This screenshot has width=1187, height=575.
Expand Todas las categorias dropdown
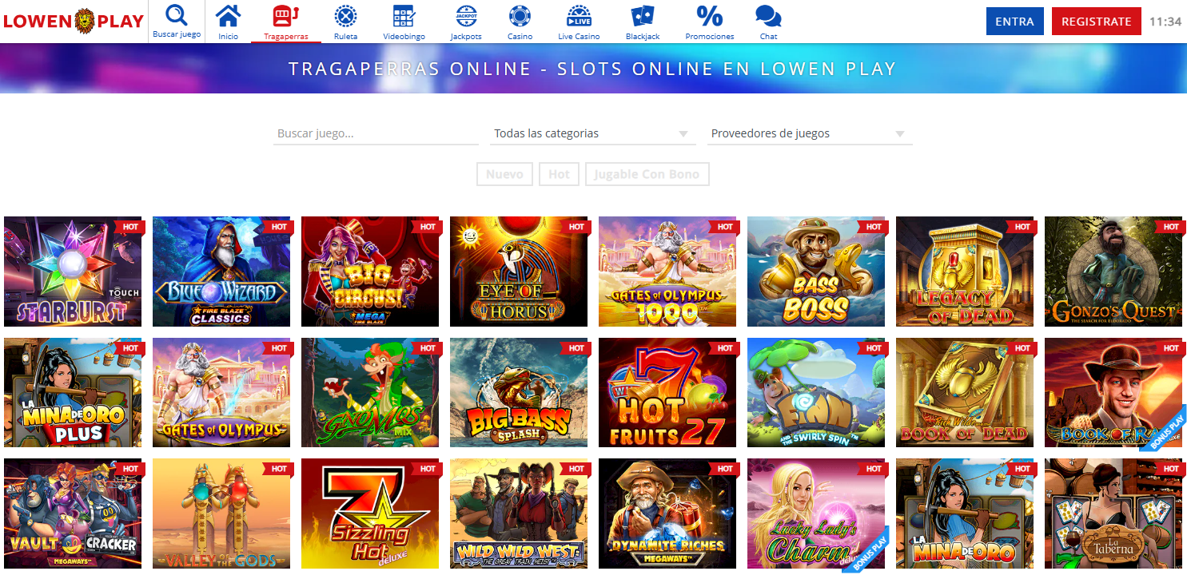(592, 133)
